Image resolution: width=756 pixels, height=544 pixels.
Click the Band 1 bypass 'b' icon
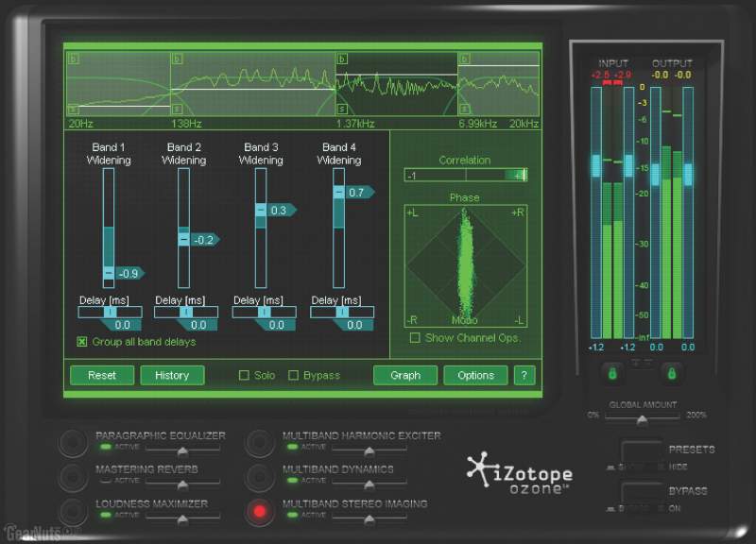[x=72, y=59]
